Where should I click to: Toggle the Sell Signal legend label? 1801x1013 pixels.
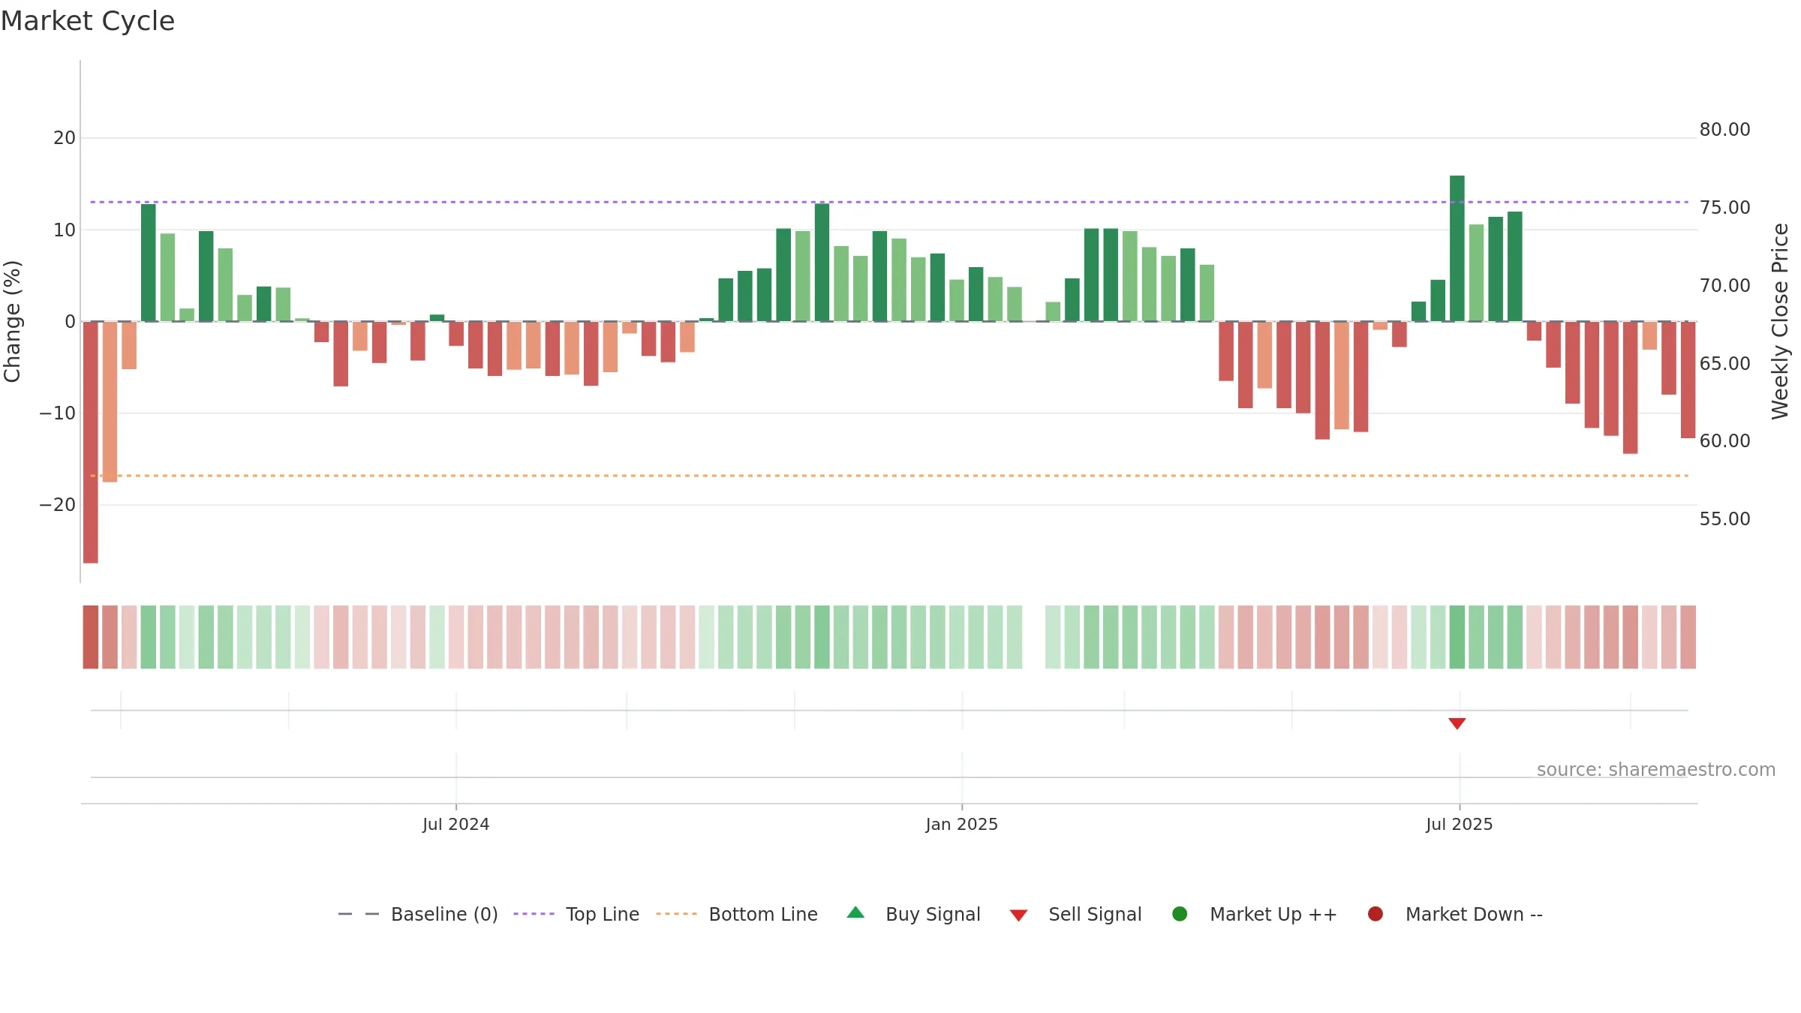tap(1095, 914)
